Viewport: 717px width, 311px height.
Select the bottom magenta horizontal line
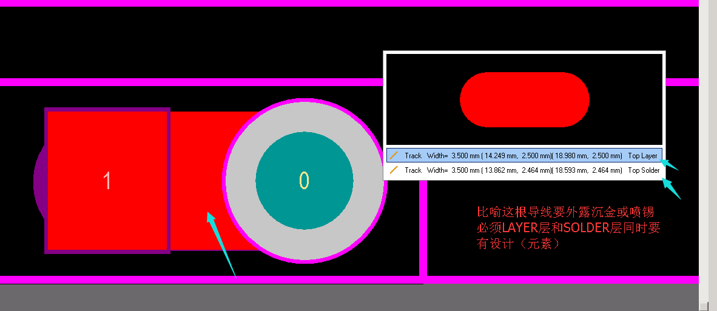(x=349, y=279)
